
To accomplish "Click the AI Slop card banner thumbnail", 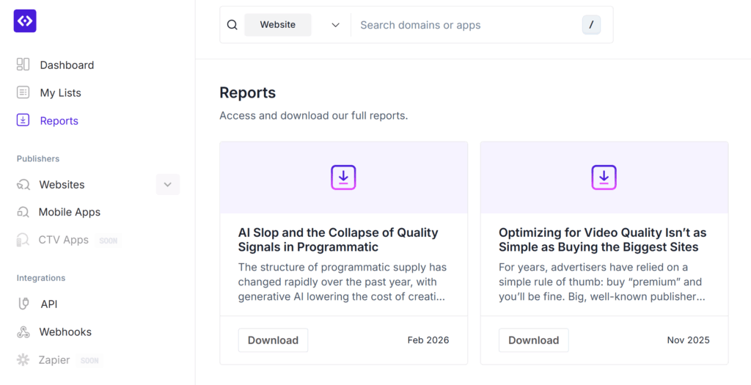I will coord(343,177).
